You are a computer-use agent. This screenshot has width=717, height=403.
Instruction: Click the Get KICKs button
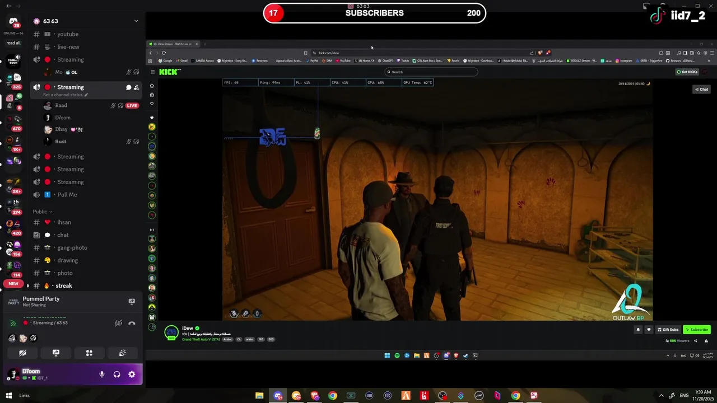point(687,72)
